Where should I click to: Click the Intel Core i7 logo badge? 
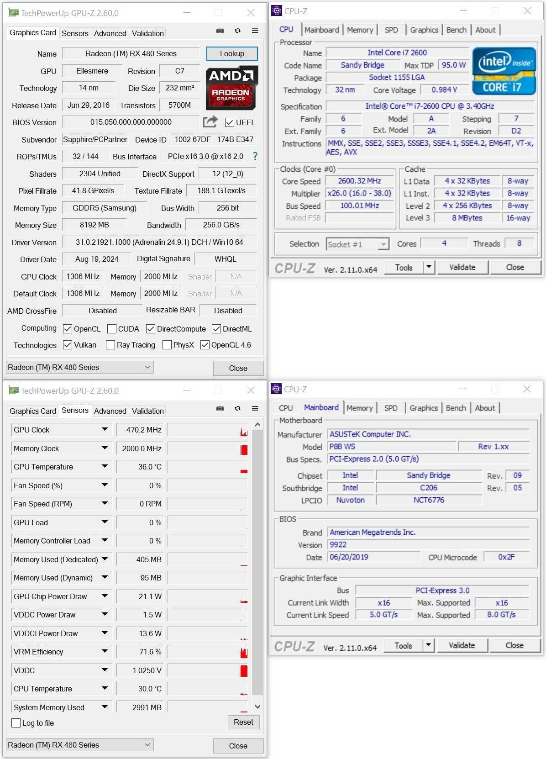[504, 71]
